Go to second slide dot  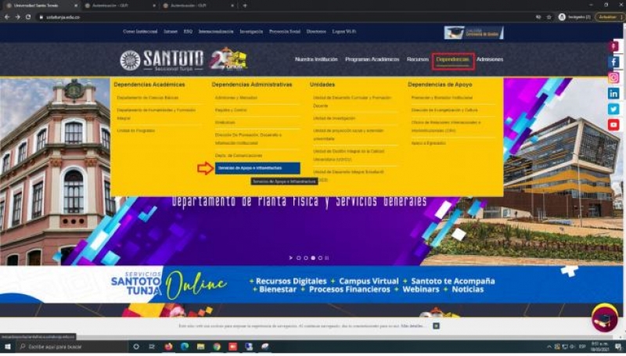305,258
